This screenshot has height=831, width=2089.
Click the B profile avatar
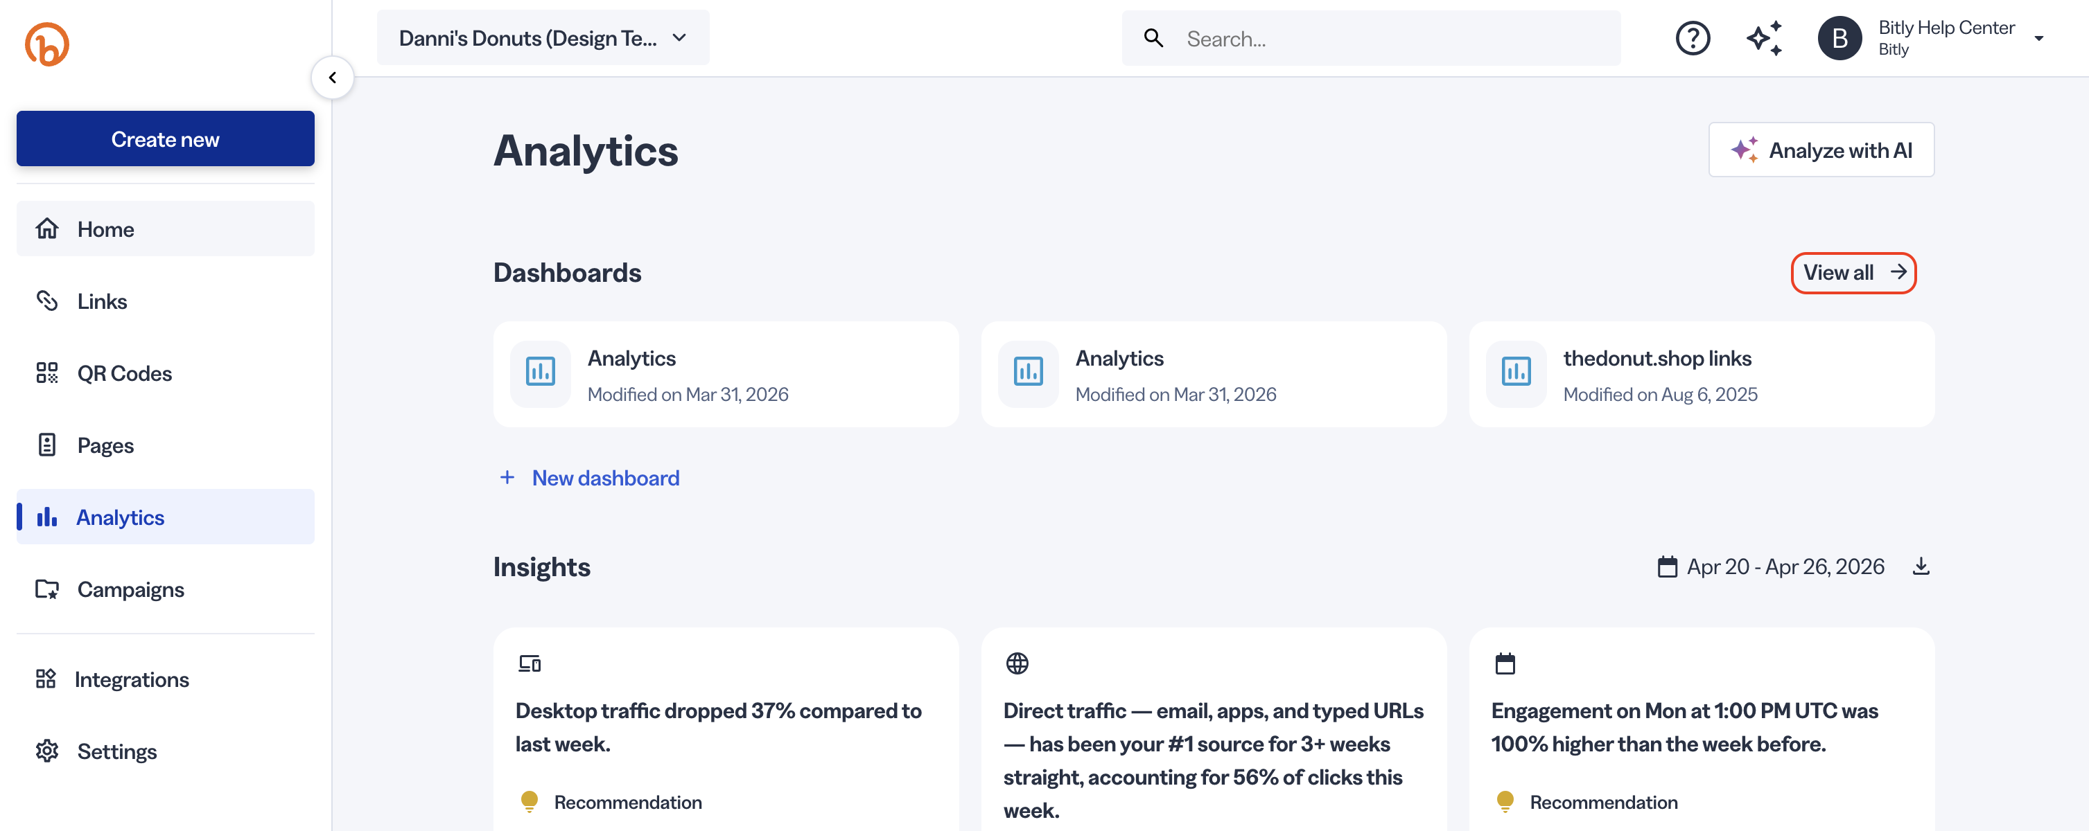click(1839, 38)
